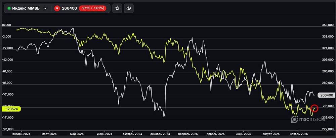336x138 pixels.
Task: Click the ноябрь 2025 time axis label
Action: [297, 133]
